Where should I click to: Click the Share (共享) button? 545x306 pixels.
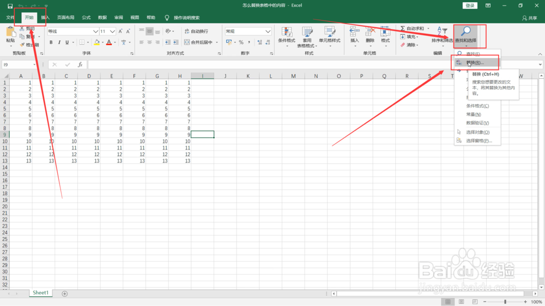529,18
